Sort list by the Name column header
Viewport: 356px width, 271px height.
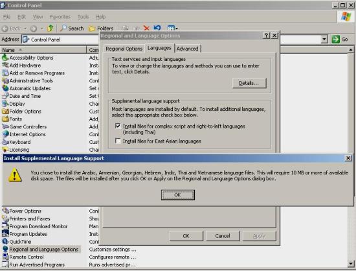coord(43,50)
